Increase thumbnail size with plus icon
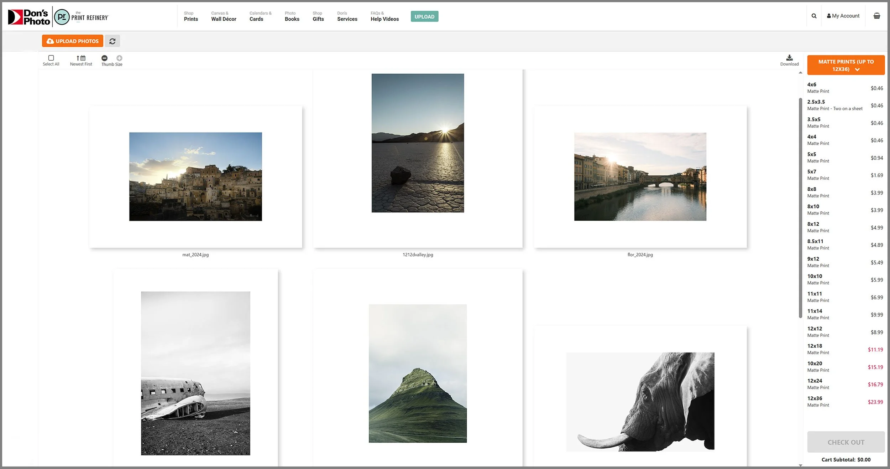Image resolution: width=890 pixels, height=469 pixels. pyautogui.click(x=119, y=58)
